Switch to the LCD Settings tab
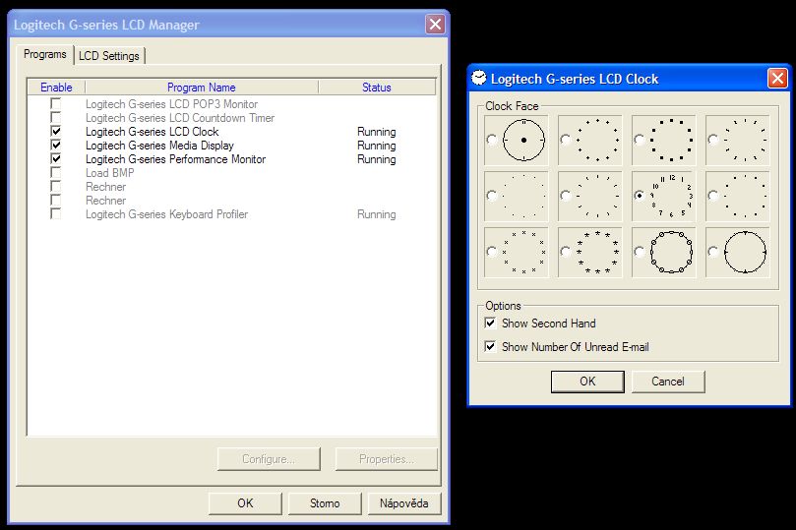Viewport: 796px width, 530px height. [x=109, y=56]
